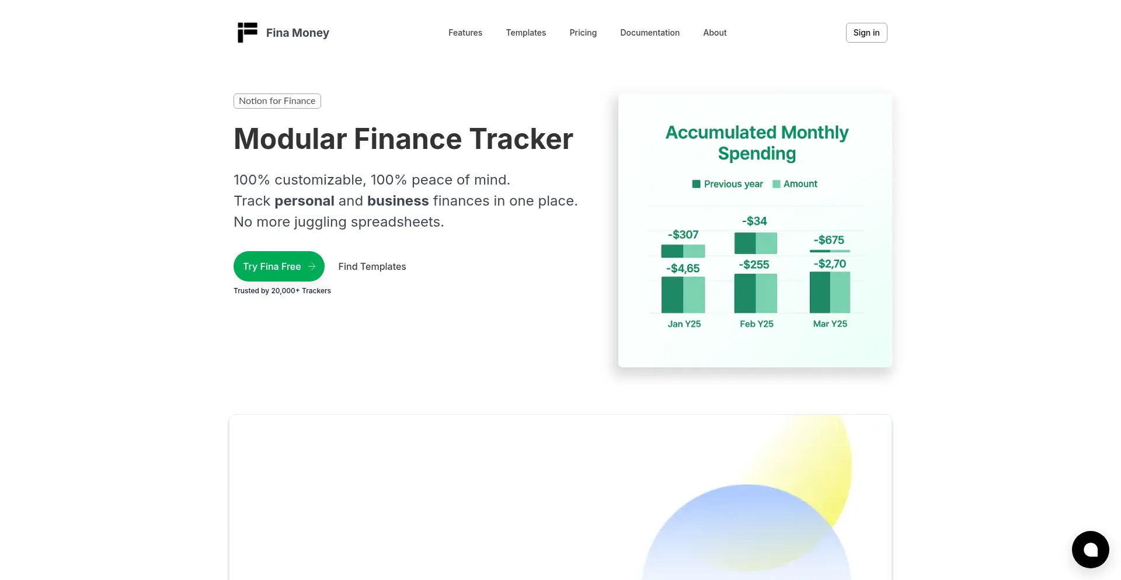Click the Amount legend swatch
Image resolution: width=1121 pixels, height=580 pixels.
pyautogui.click(x=777, y=184)
